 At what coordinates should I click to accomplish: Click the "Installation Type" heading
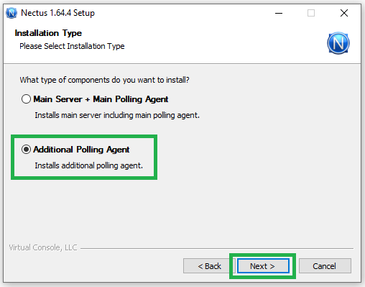(x=48, y=33)
